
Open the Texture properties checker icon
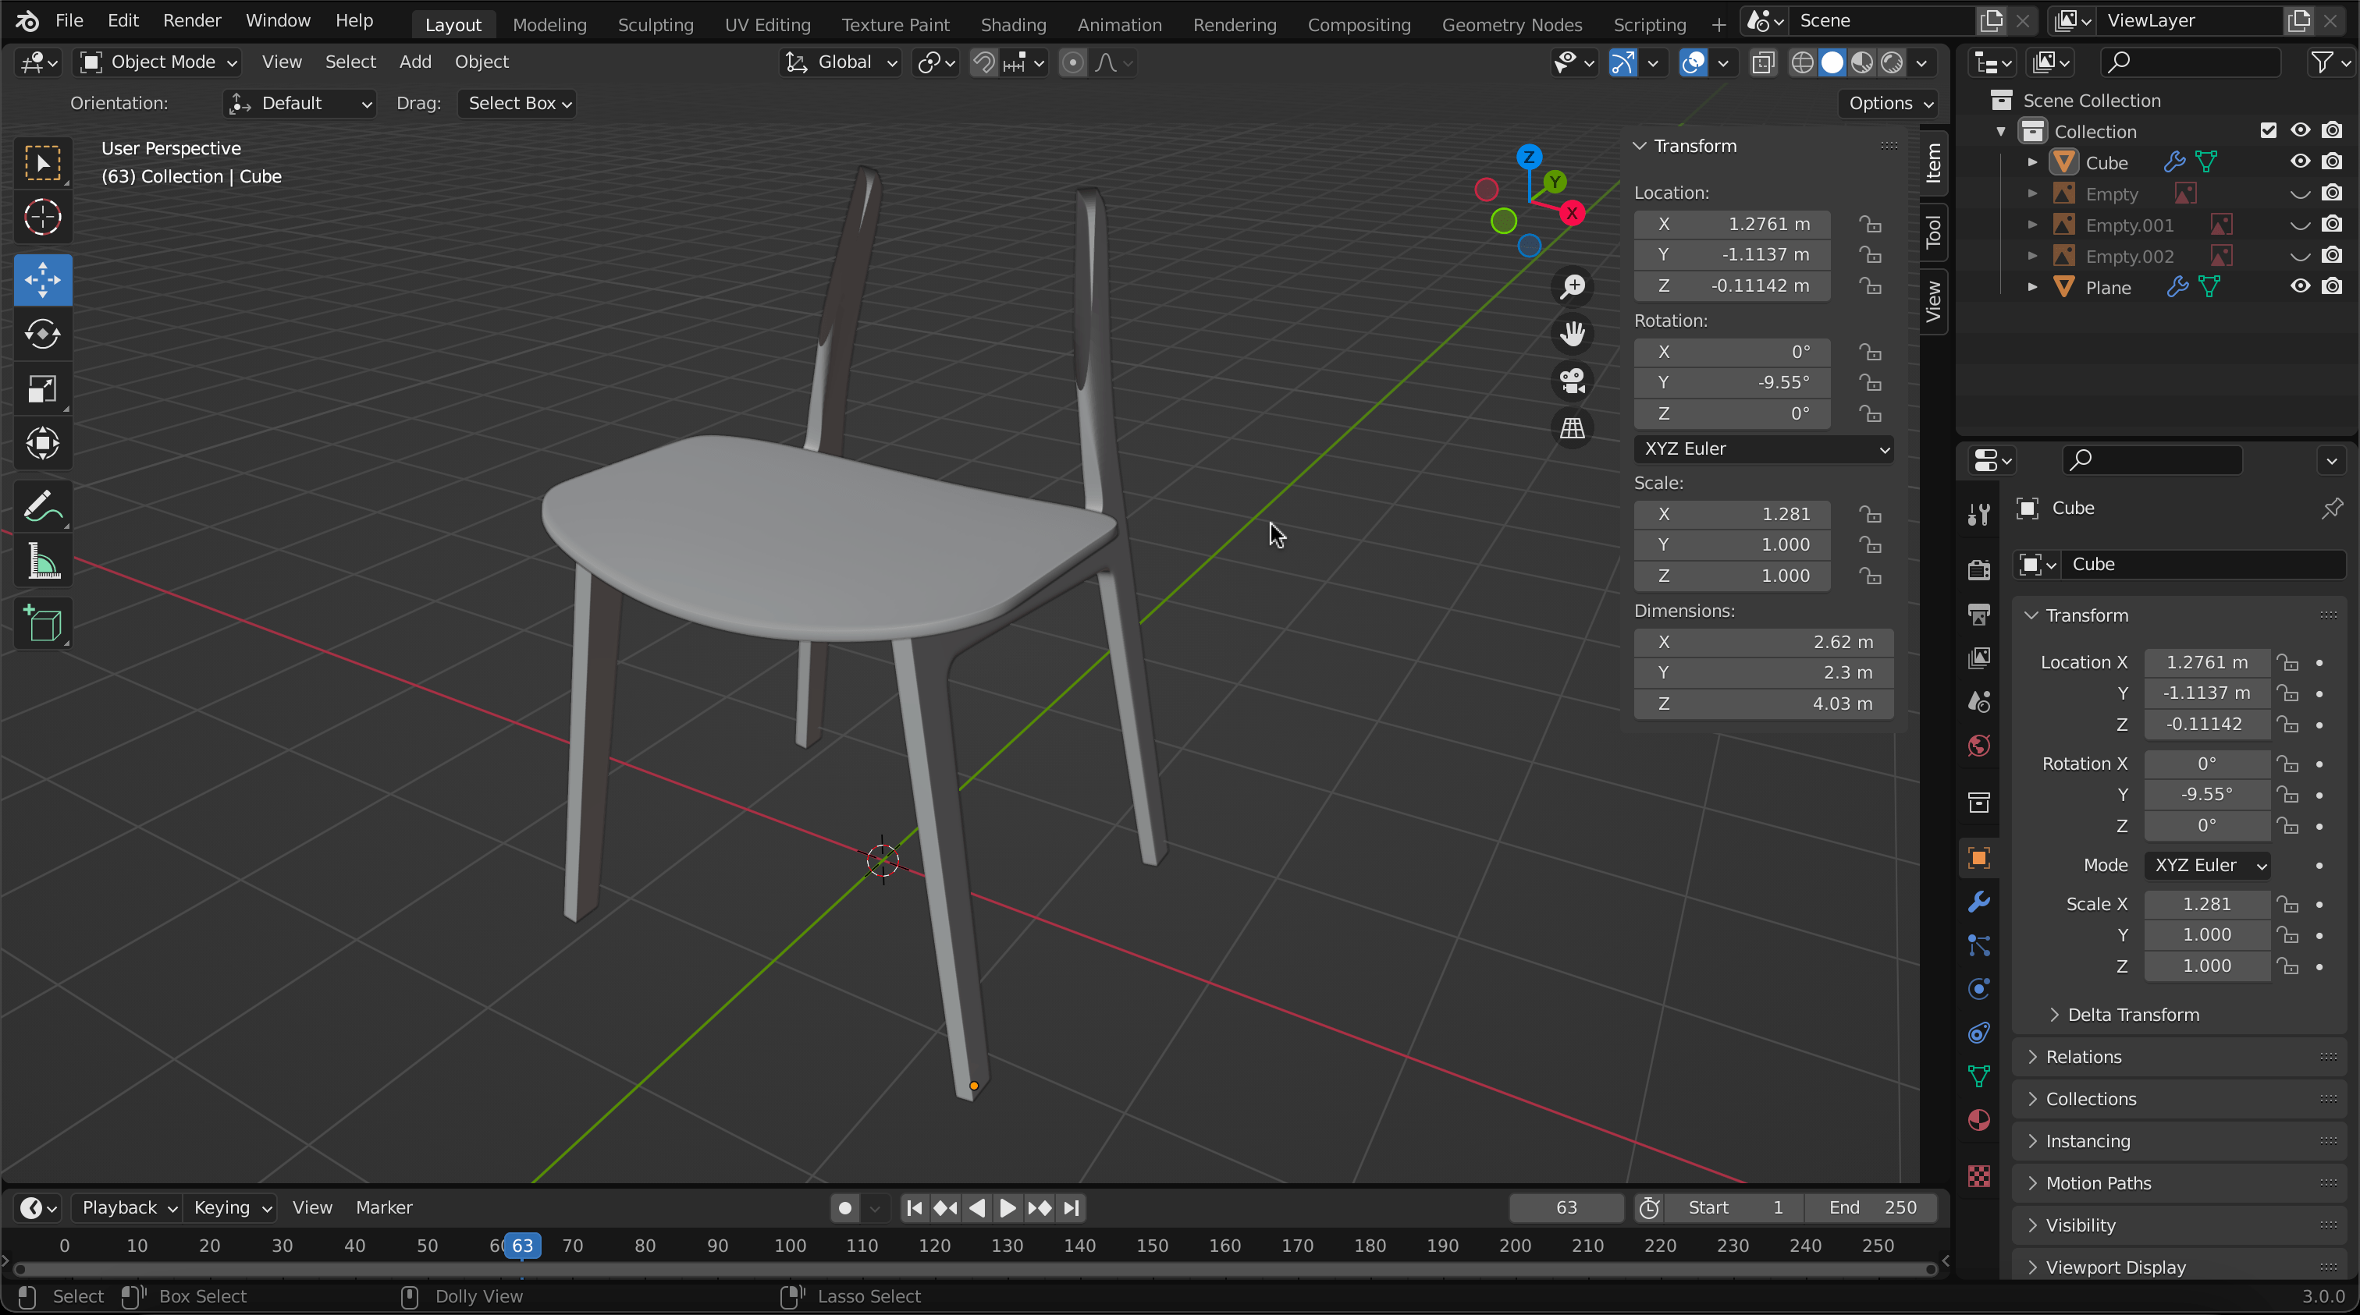(x=1979, y=1176)
